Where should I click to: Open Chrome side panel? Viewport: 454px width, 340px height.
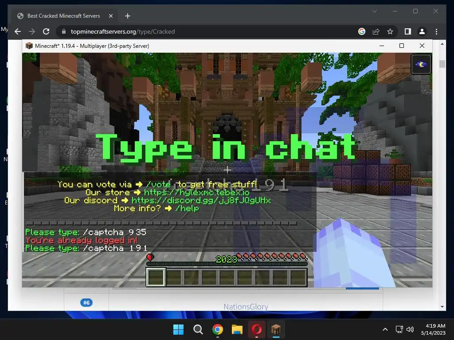coord(408,31)
